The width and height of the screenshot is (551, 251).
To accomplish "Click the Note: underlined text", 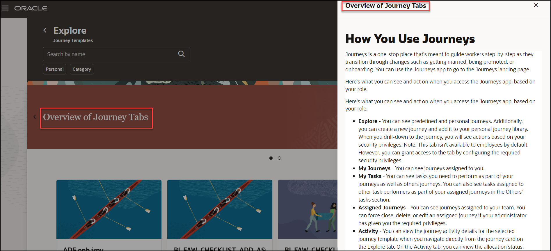I will pyautogui.click(x=410, y=145).
